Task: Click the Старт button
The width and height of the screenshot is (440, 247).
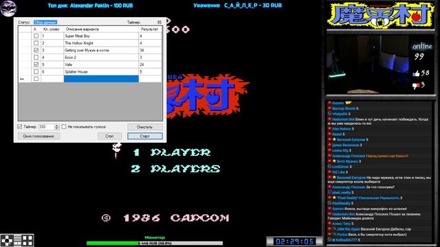Action: click(145, 136)
